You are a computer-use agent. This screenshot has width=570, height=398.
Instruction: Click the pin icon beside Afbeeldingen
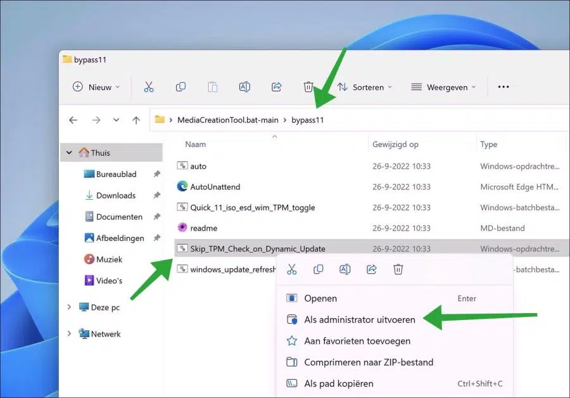156,238
